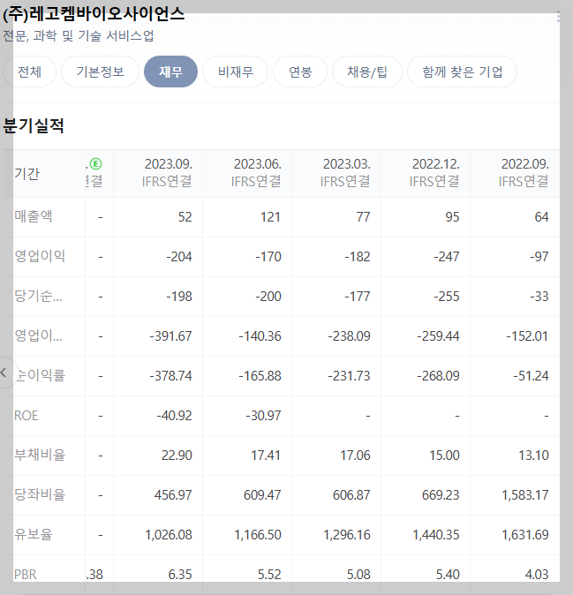Click the 영업이익 value -204
The height and width of the screenshot is (595, 573).
point(179,257)
